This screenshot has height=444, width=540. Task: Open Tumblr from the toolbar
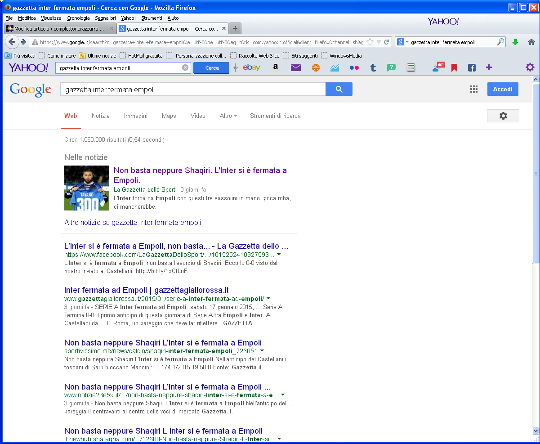point(373,68)
